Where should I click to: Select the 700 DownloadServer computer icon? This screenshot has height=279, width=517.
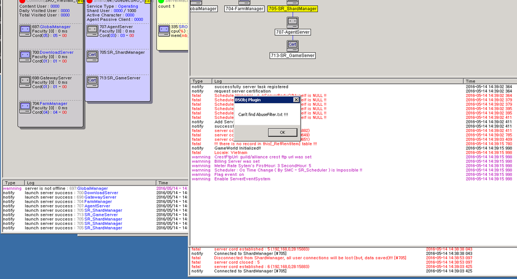[25, 56]
